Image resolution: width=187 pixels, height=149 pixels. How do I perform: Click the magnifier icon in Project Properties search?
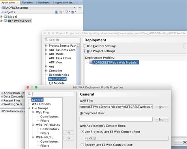46,40
